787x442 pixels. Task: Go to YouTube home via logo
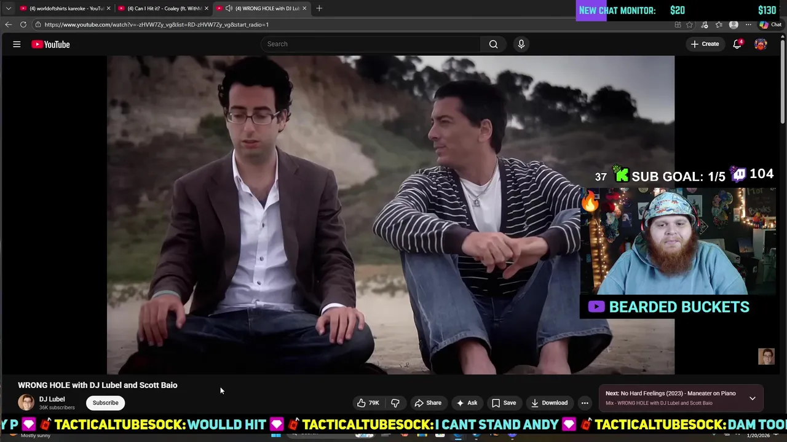coord(50,44)
